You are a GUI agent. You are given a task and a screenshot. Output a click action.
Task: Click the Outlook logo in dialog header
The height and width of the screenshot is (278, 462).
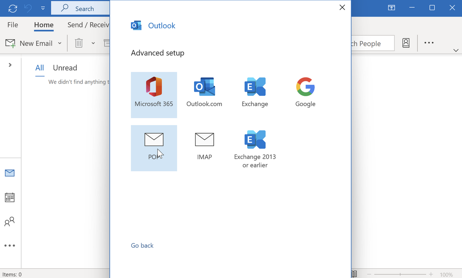point(136,25)
